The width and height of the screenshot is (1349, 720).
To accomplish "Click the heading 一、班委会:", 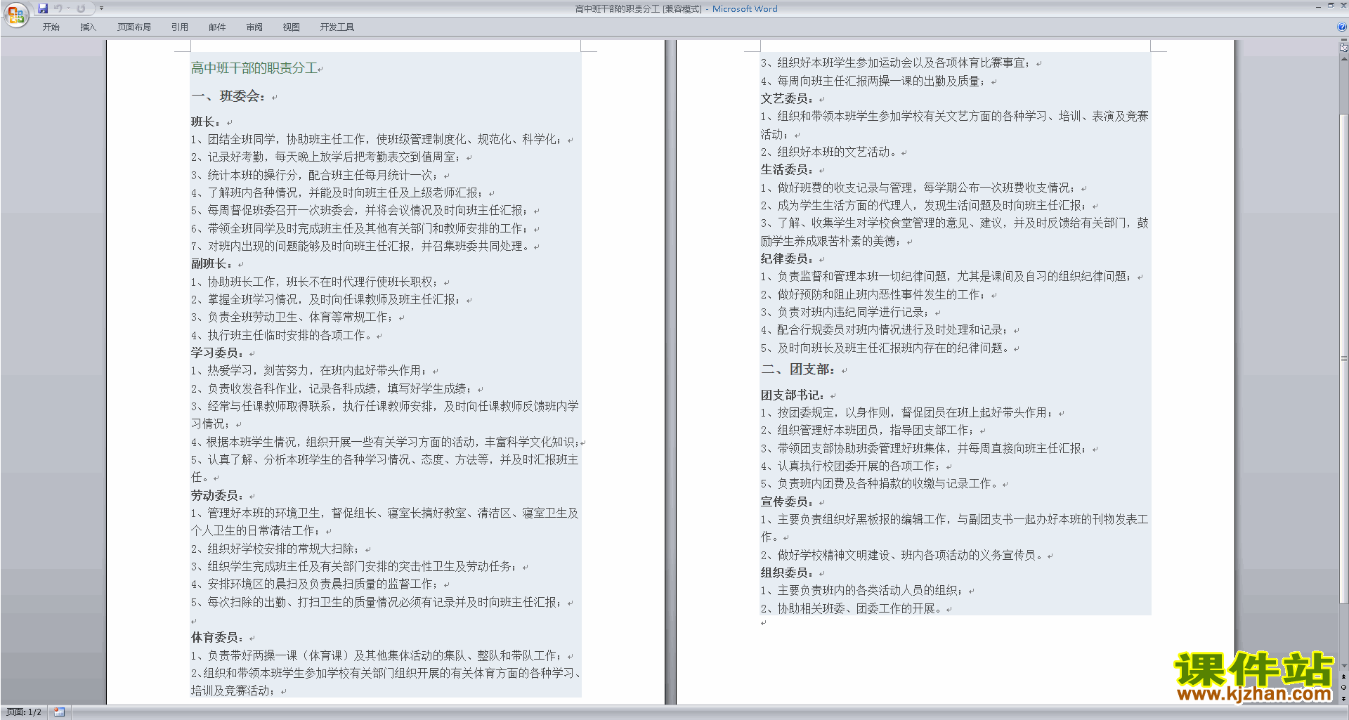I will pyautogui.click(x=228, y=96).
